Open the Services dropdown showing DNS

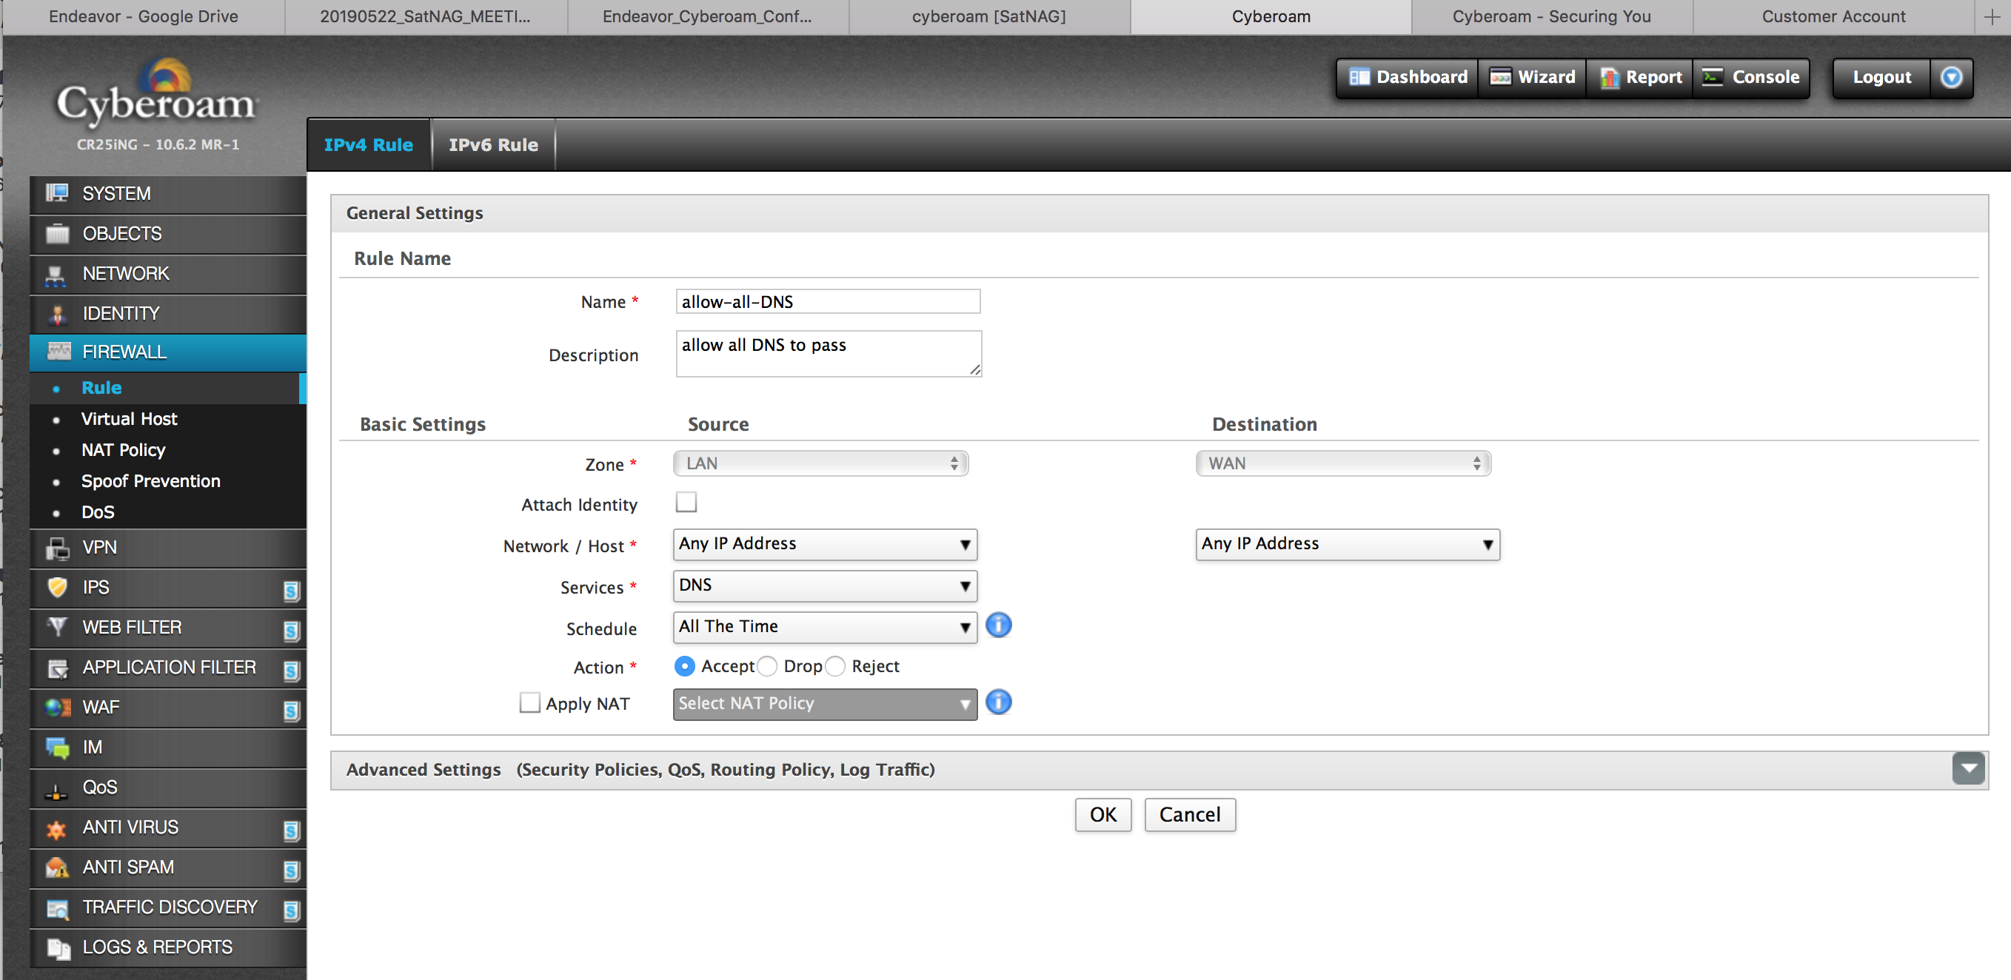tap(824, 585)
